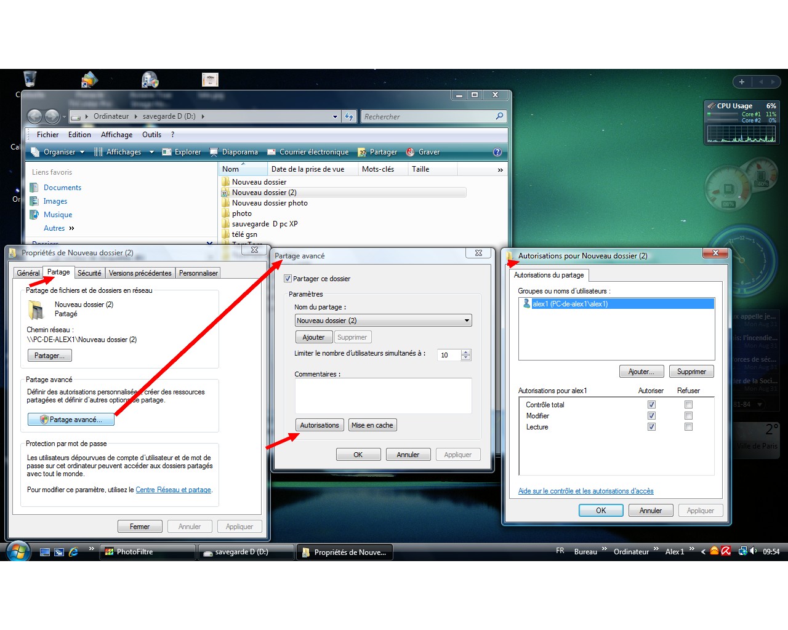This screenshot has width=788, height=630.
Task: Select user alex1 (PC-de-alex1\alex1) in list
Action: 617,304
